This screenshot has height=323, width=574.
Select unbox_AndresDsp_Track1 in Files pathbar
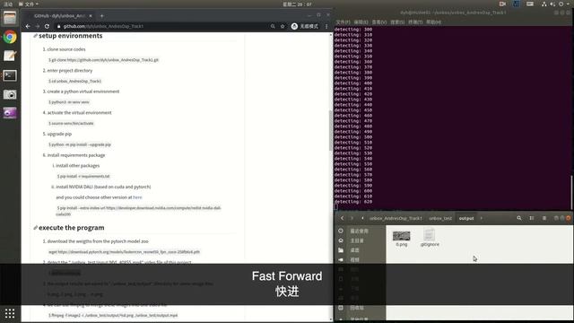point(396,218)
